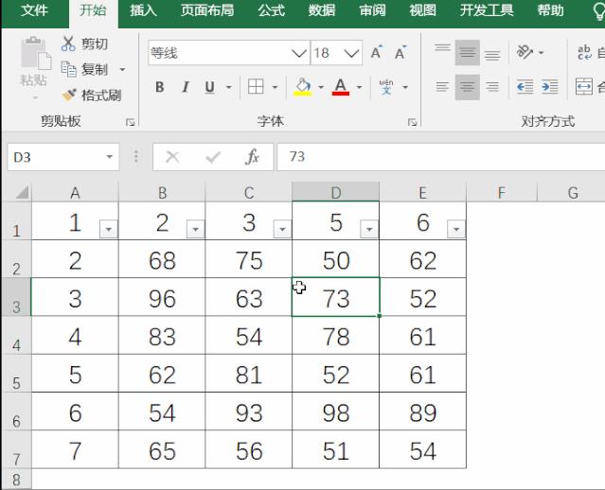
Task: Open filter dropdown in cell D1
Action: tap(369, 229)
